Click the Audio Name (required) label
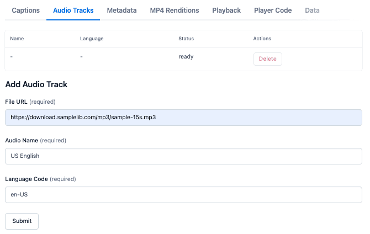Viewport: 370px width, 234px height. click(35, 140)
